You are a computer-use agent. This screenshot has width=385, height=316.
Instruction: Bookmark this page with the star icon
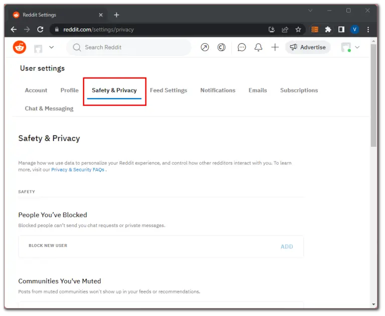click(x=298, y=29)
